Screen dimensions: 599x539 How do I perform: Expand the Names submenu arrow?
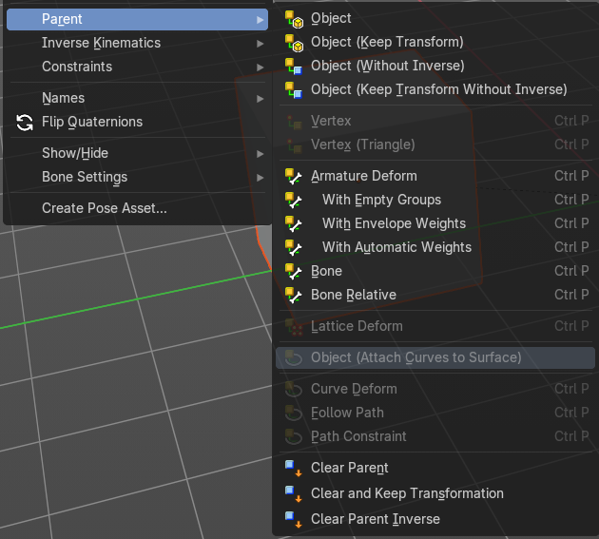pyautogui.click(x=261, y=99)
